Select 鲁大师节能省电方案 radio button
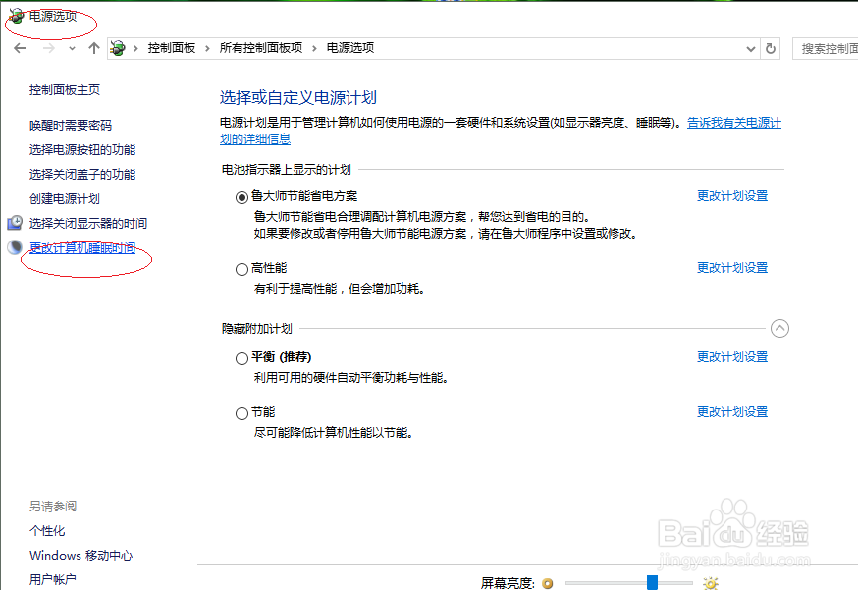The height and width of the screenshot is (590, 858). pyautogui.click(x=241, y=197)
